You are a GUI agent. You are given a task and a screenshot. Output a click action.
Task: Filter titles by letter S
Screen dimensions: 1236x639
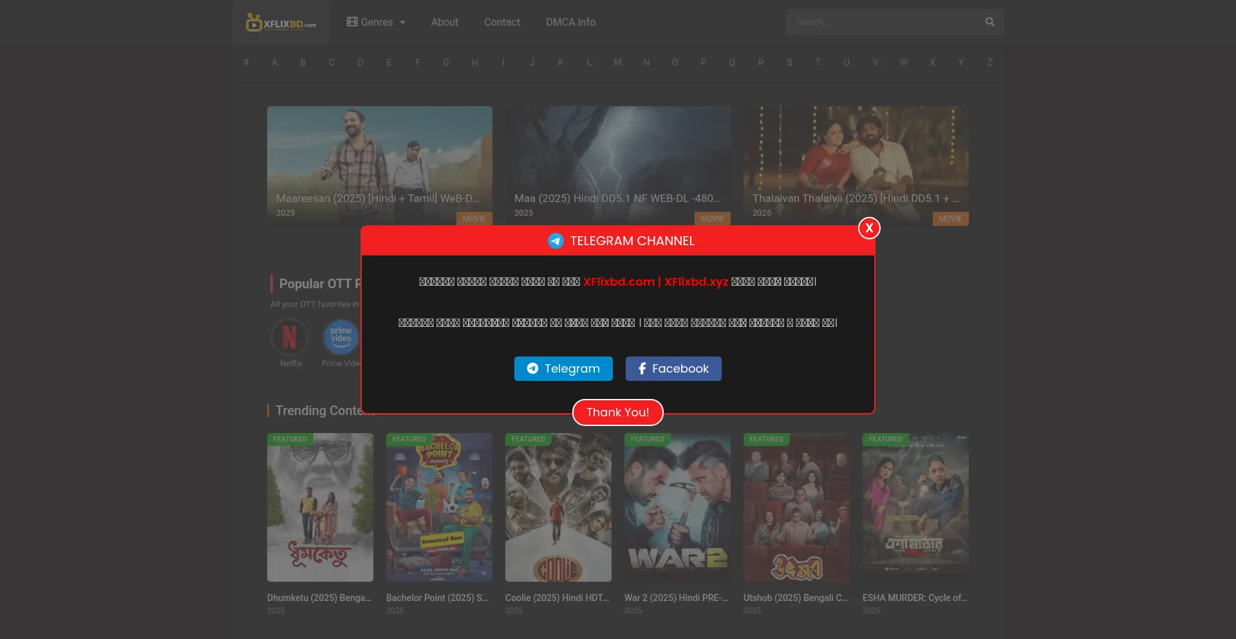pos(789,62)
